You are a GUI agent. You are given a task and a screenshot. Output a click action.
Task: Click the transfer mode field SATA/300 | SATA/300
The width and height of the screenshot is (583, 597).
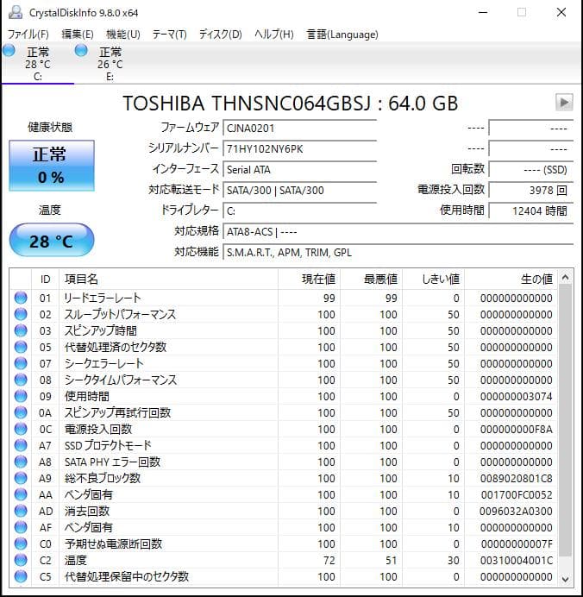click(299, 190)
